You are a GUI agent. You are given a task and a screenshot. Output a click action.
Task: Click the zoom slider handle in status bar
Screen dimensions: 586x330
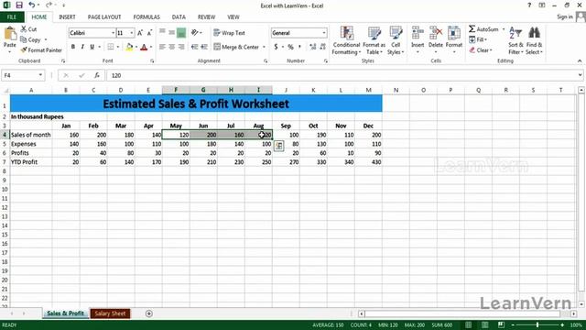[537, 324]
